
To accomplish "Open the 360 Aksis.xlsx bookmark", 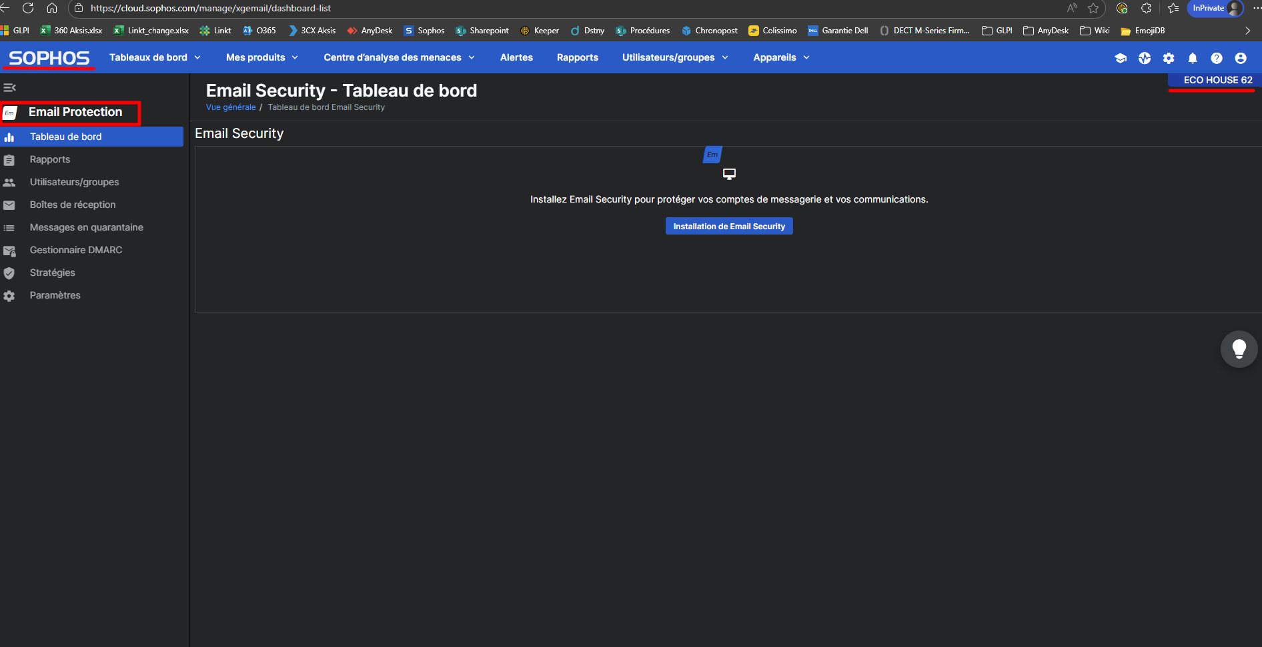I will tap(71, 31).
